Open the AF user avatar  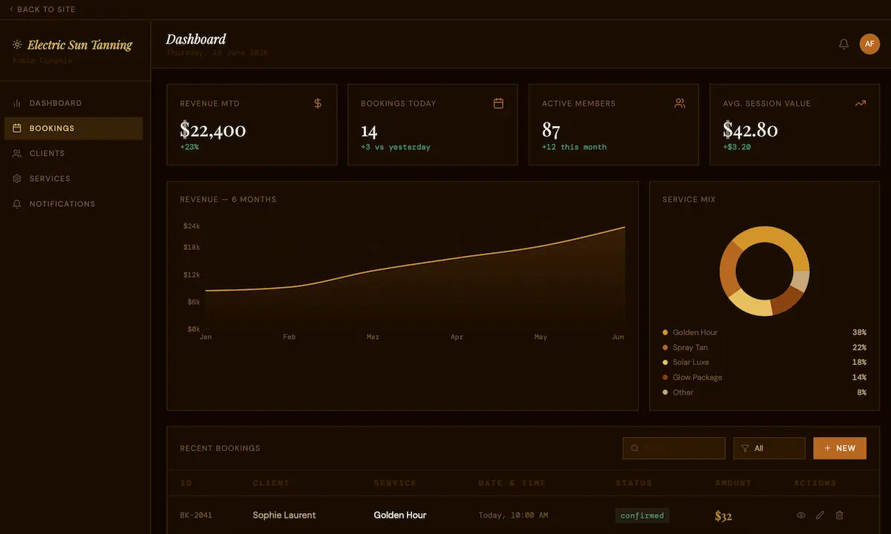tap(869, 44)
